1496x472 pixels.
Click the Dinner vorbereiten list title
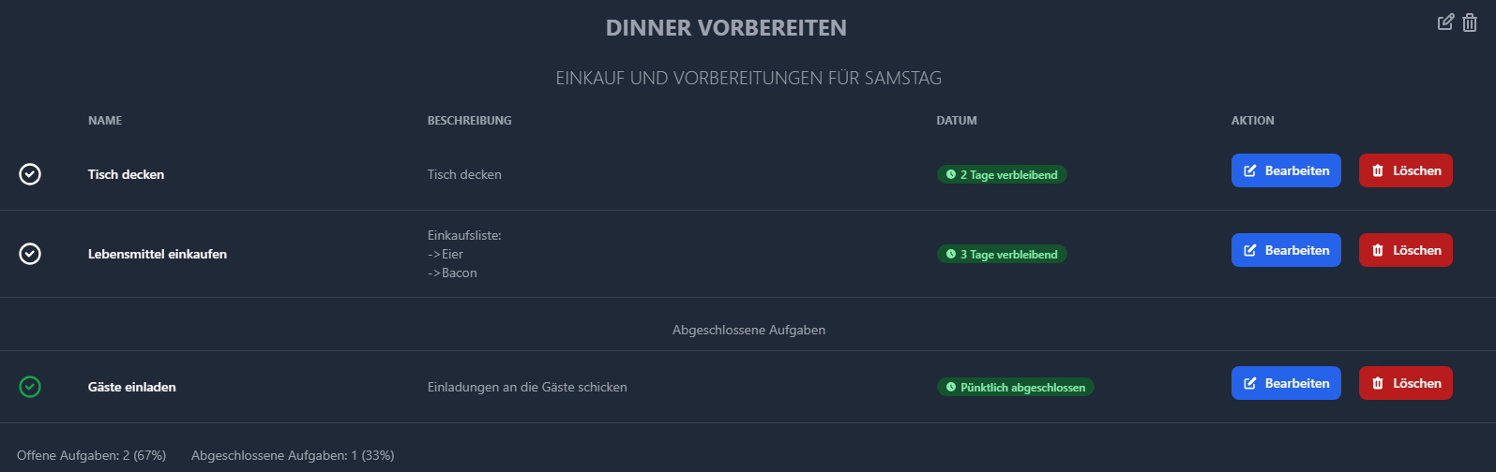pyautogui.click(x=726, y=28)
